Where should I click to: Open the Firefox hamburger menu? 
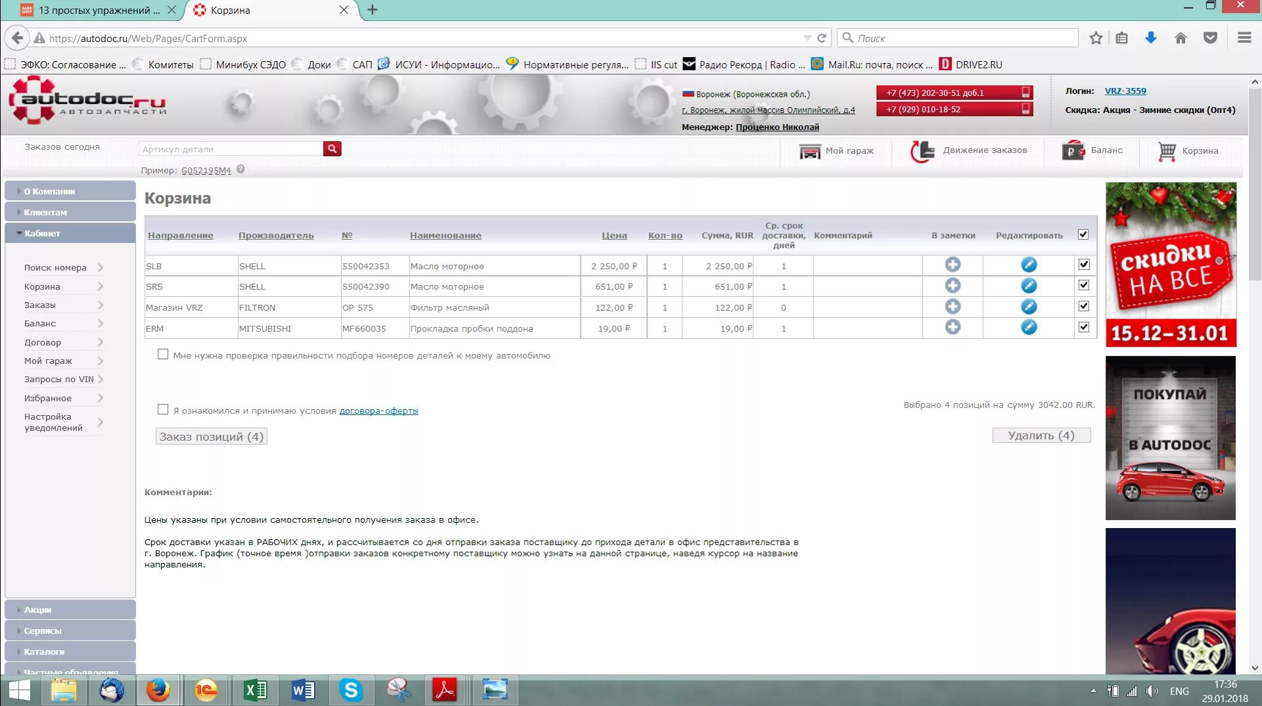(1244, 38)
